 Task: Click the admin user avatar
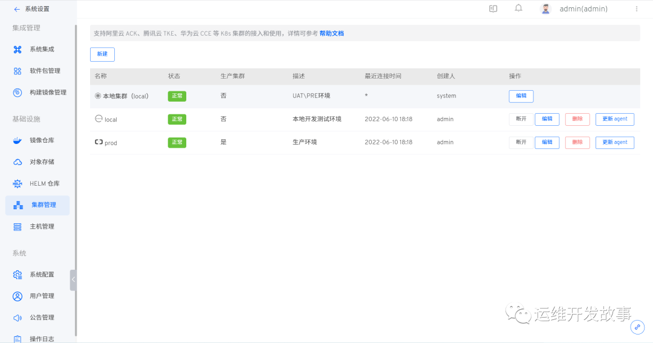point(545,8)
